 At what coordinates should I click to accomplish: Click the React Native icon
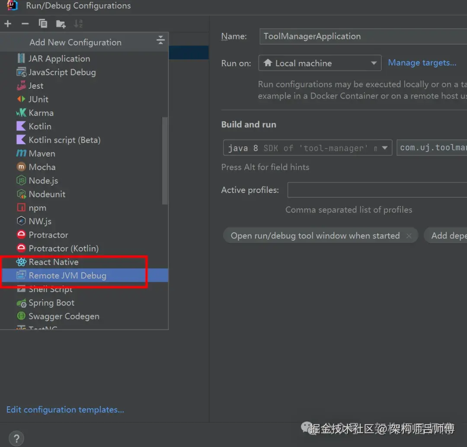point(21,262)
